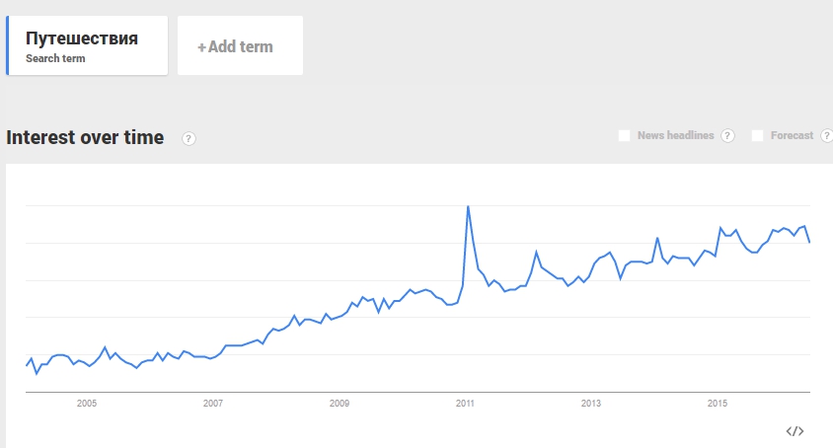The width and height of the screenshot is (833, 448).
Task: Click the Путешествия term title text
Action: point(82,38)
